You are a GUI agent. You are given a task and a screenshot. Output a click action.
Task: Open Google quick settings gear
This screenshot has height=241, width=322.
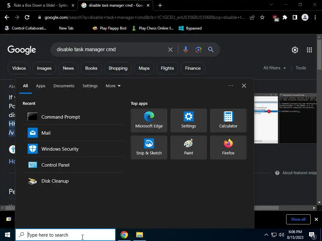(x=295, y=50)
